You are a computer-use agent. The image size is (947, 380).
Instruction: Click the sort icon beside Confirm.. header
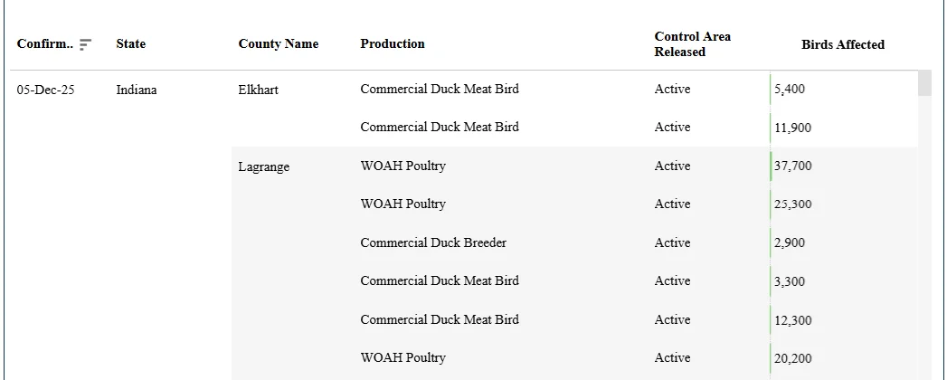click(x=85, y=44)
